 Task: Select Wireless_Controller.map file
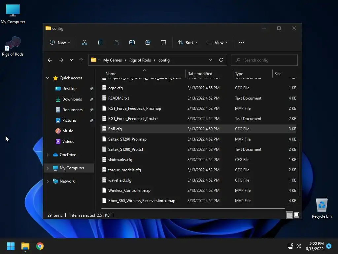pyautogui.click(x=198, y=190)
